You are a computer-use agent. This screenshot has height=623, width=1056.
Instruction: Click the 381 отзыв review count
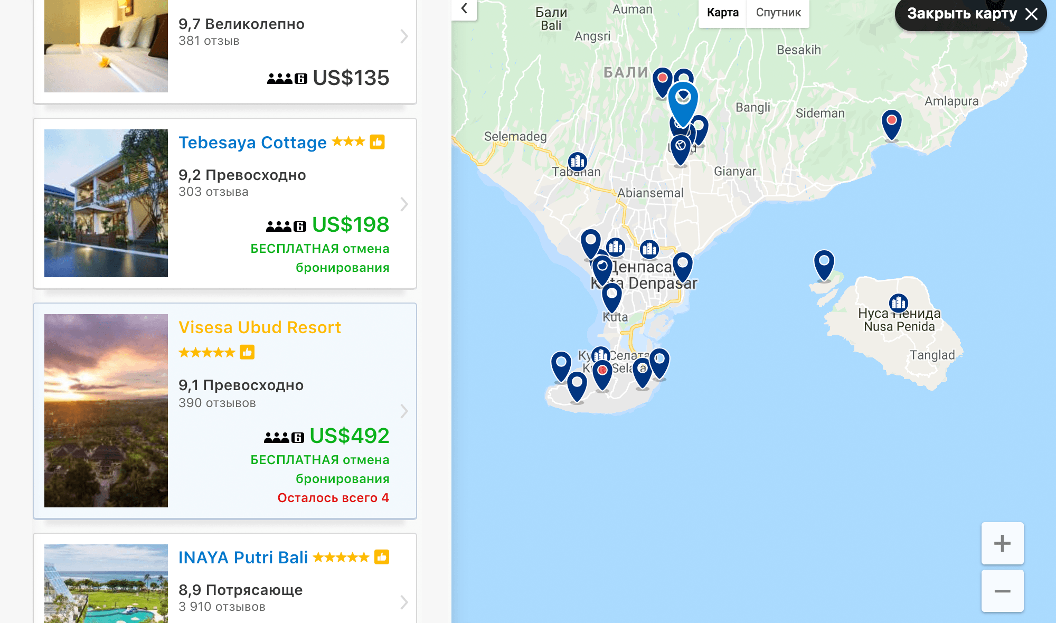click(209, 41)
